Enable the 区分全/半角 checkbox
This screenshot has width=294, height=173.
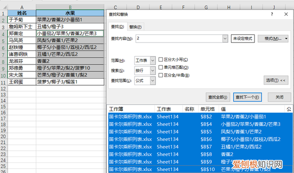[x=160, y=75]
